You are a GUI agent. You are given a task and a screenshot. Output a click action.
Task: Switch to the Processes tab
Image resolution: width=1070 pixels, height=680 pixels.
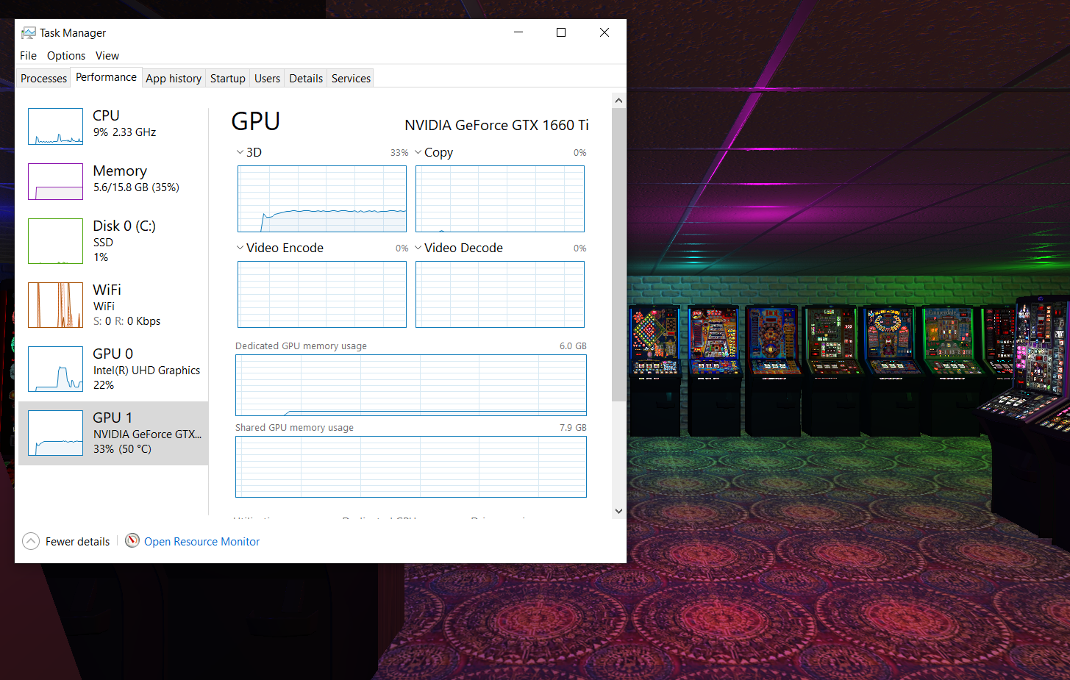click(43, 78)
